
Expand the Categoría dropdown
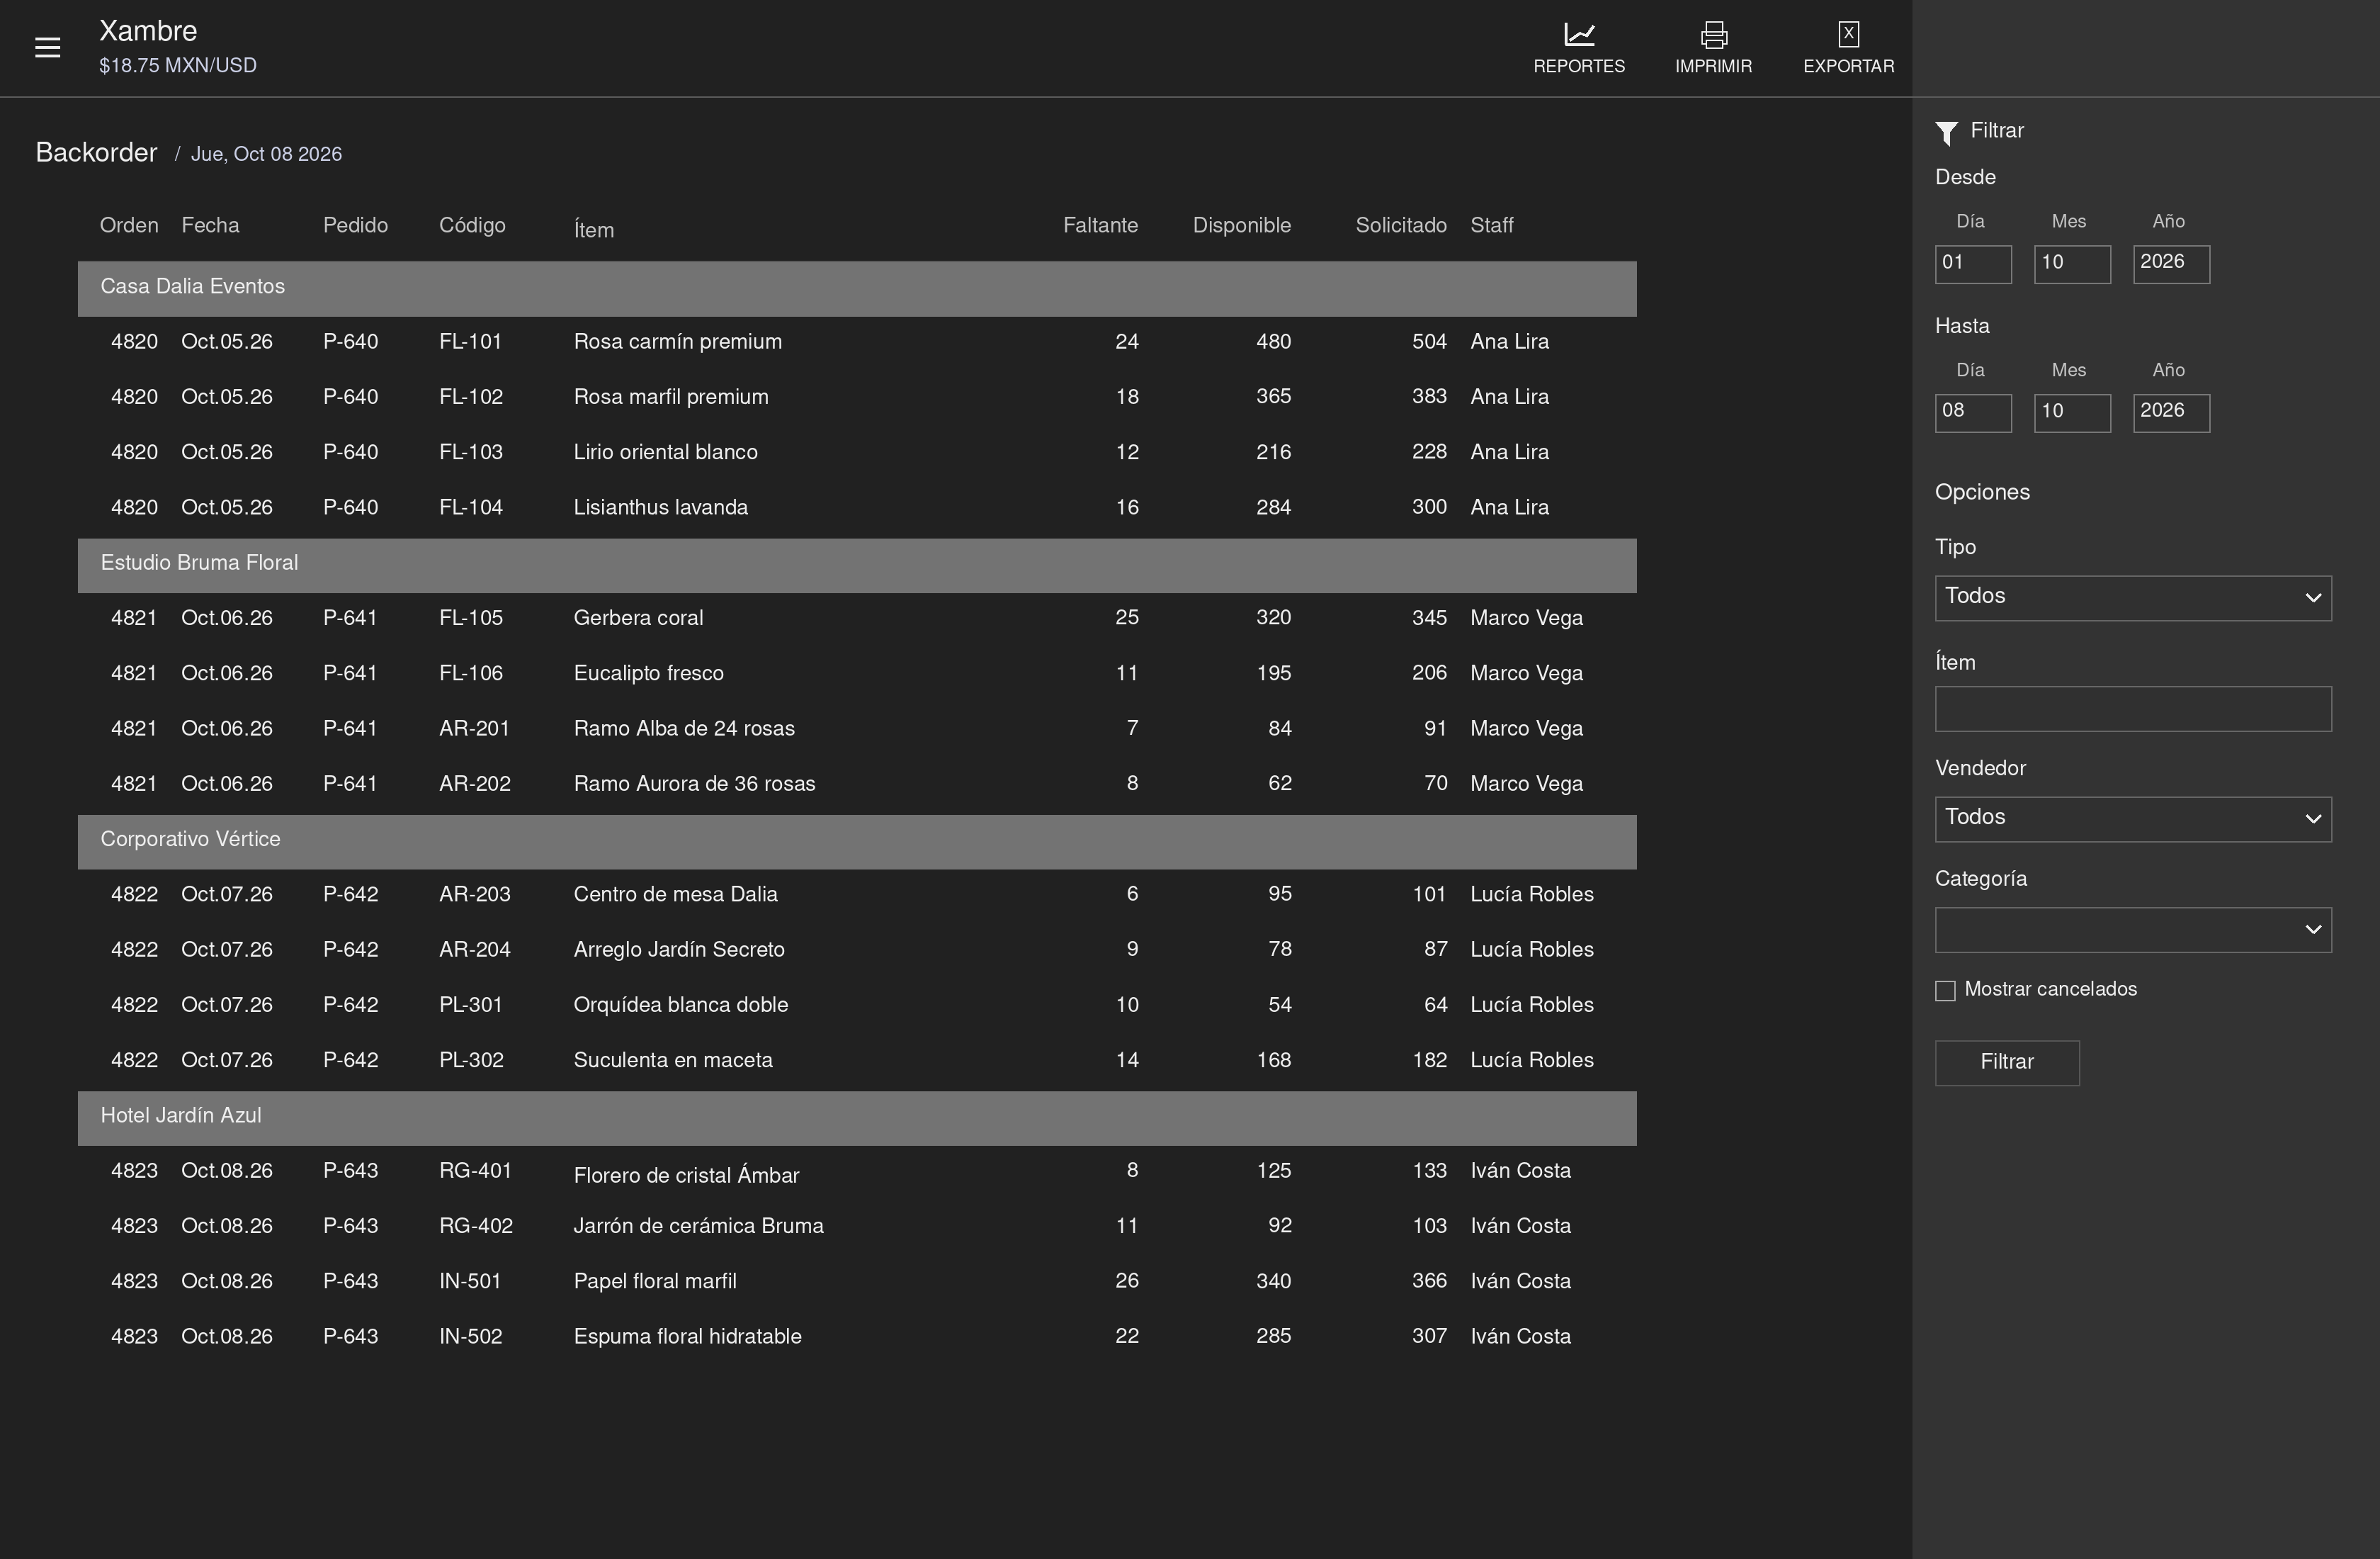click(2133, 930)
